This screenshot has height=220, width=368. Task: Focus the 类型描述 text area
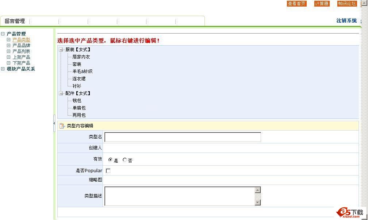(x=180, y=196)
